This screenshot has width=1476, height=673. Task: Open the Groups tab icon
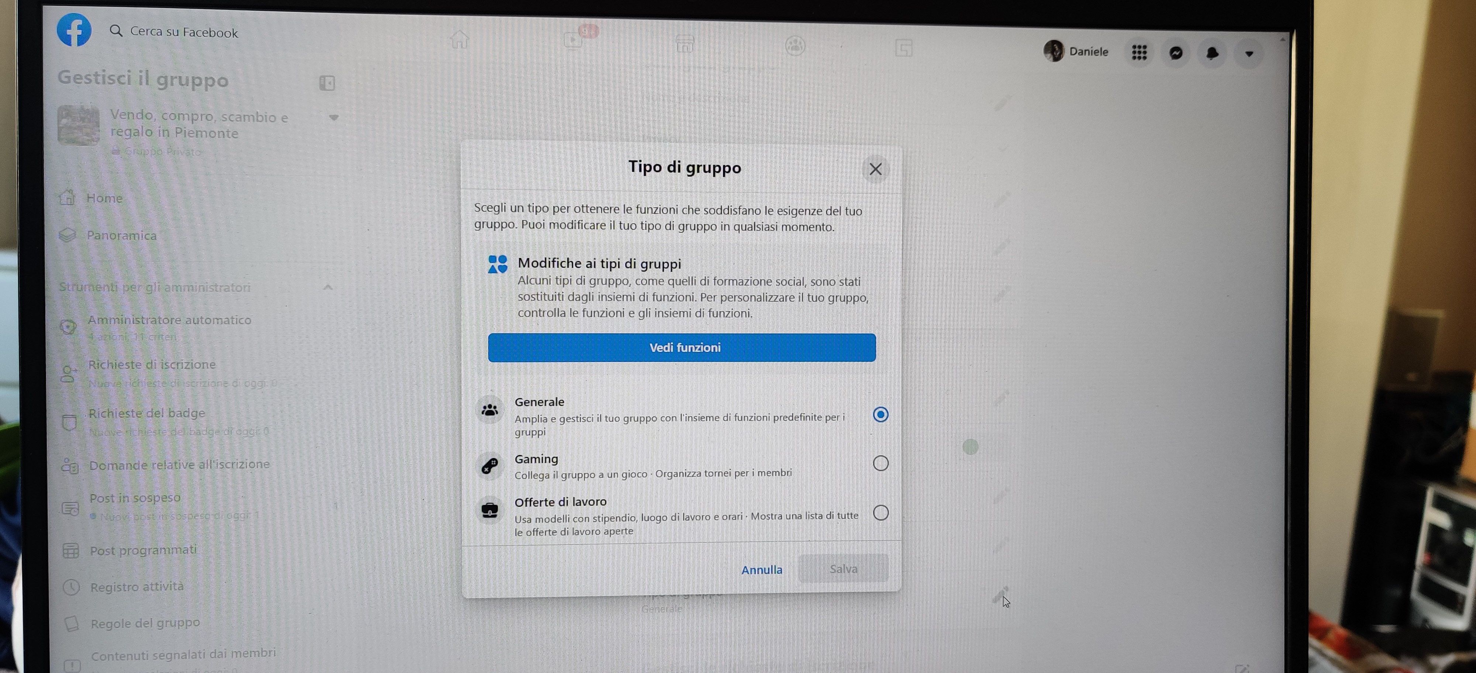click(795, 45)
